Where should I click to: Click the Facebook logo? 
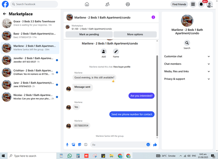click(x=5, y=4)
